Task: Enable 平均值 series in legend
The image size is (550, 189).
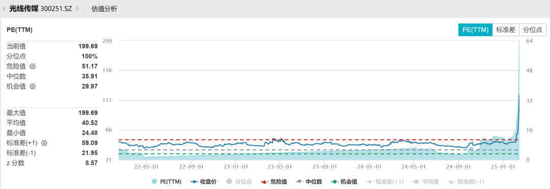Action: (x=426, y=182)
